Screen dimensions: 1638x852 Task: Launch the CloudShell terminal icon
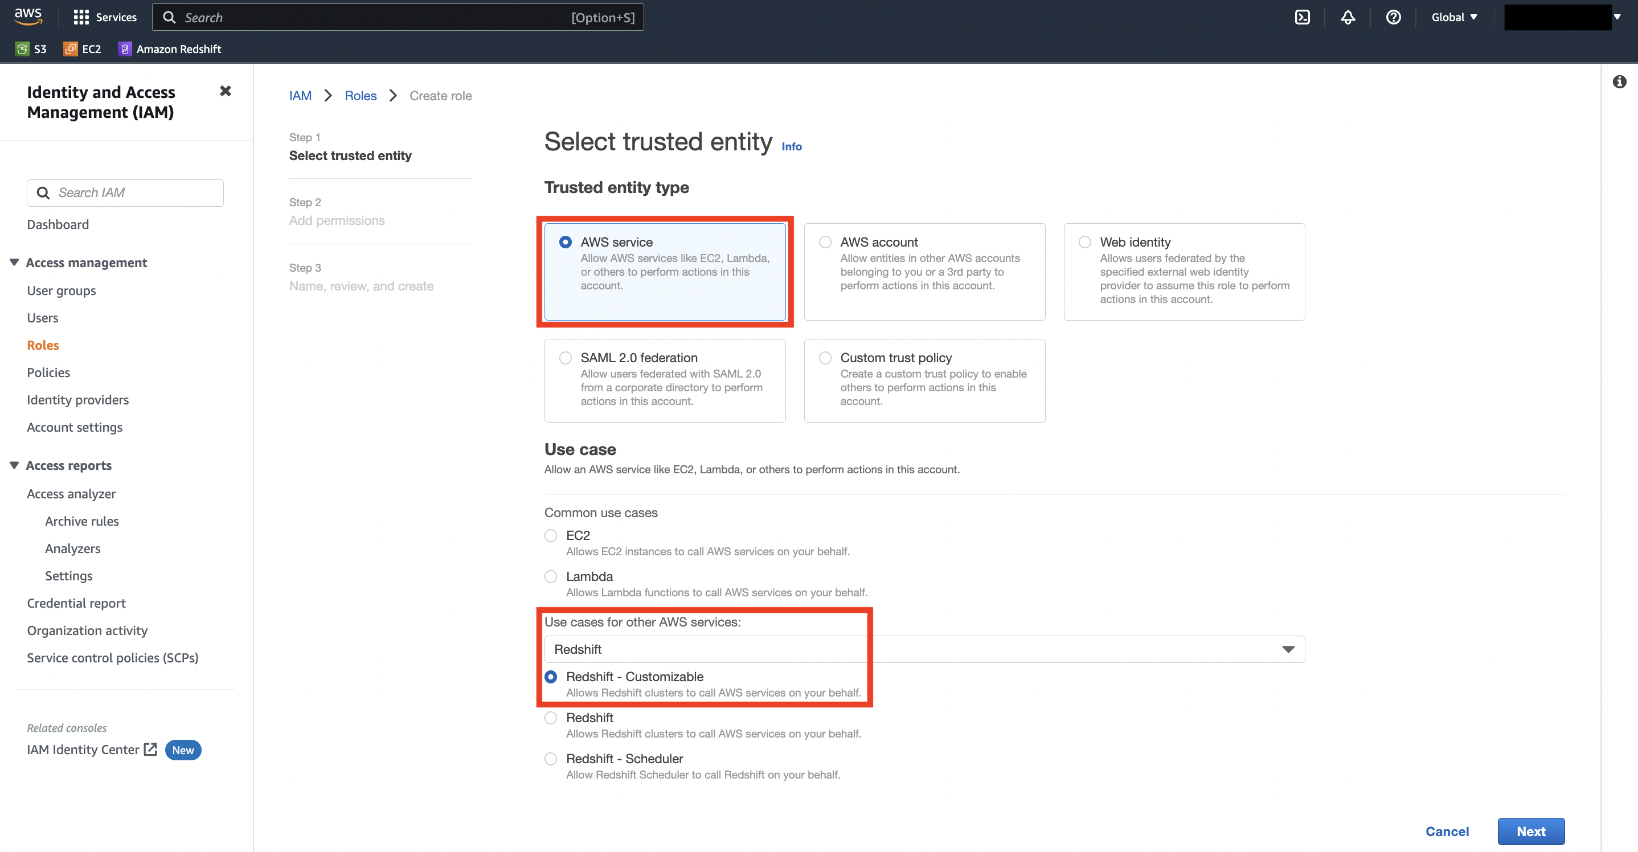pos(1301,17)
